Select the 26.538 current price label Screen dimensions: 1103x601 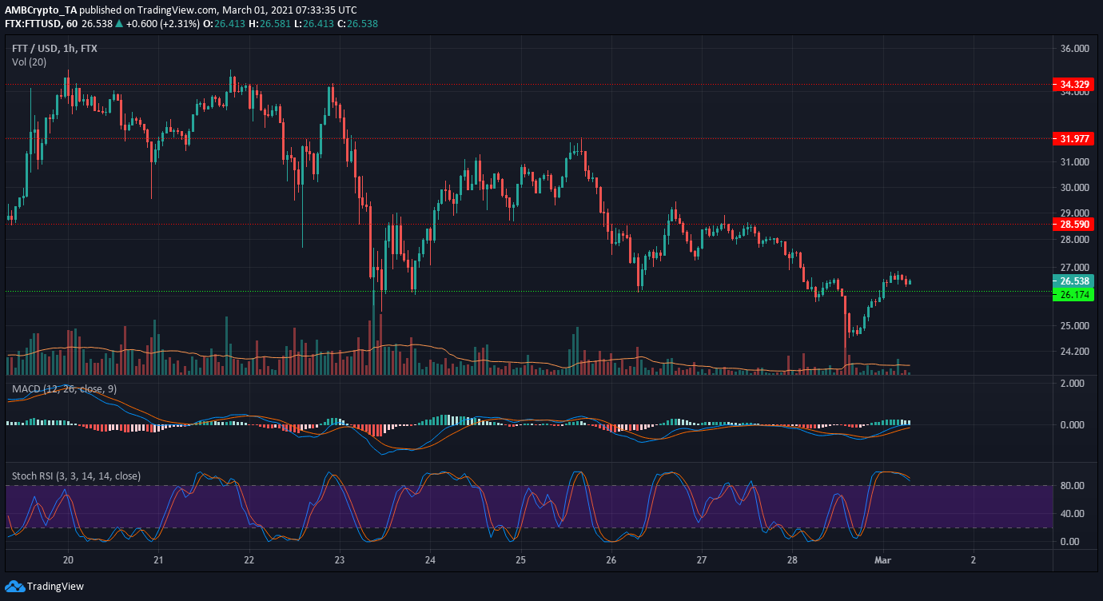1073,281
